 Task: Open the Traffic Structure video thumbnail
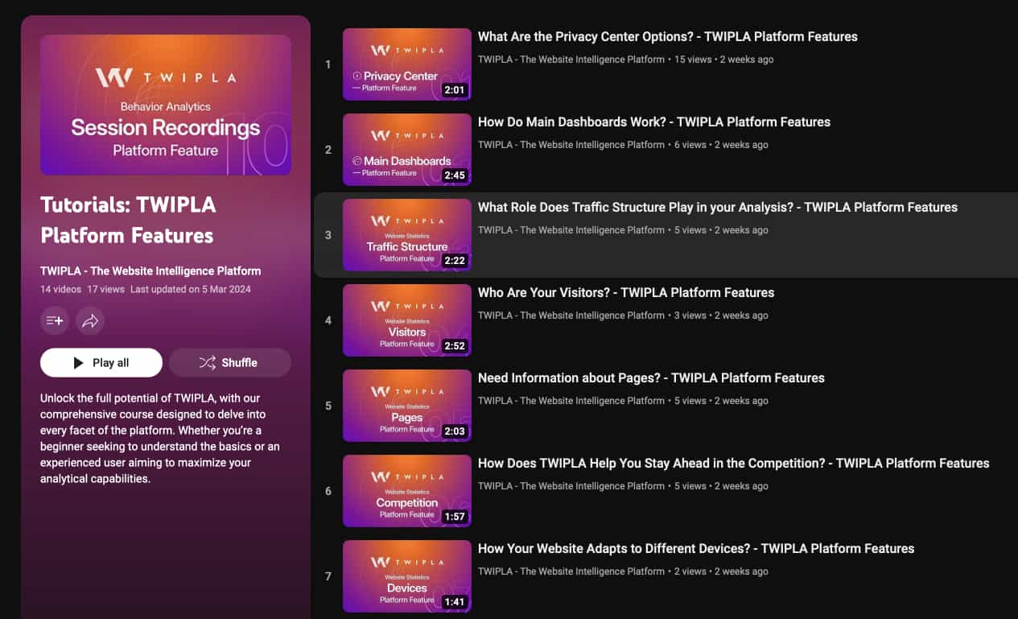406,235
